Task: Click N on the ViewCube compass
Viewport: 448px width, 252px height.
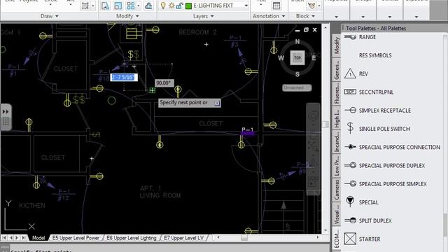Action: [x=297, y=42]
